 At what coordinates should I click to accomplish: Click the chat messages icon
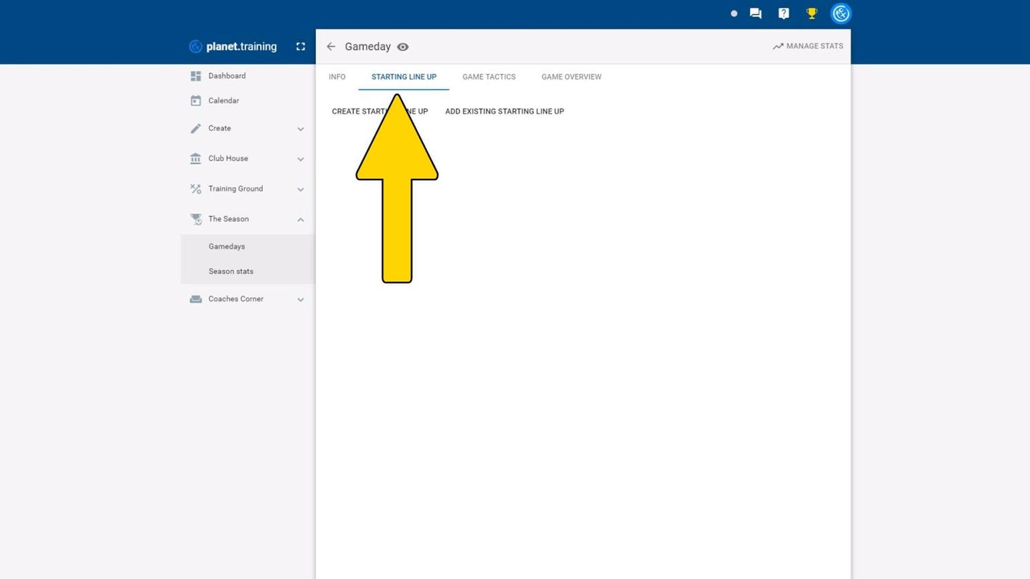pyautogui.click(x=755, y=13)
